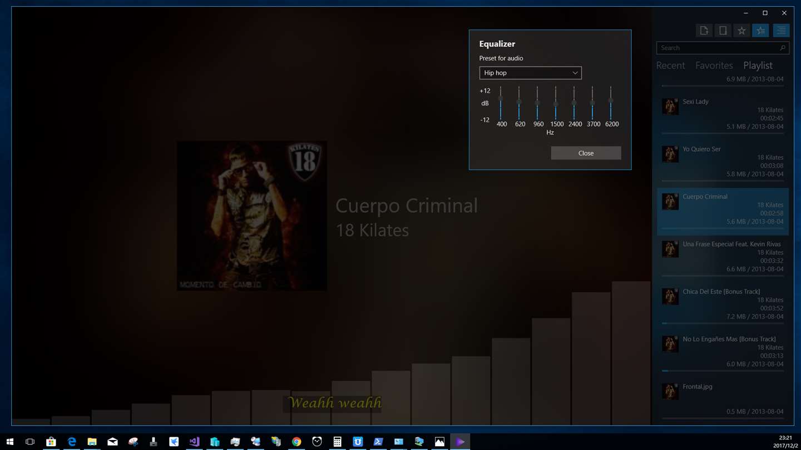Viewport: 801px width, 450px height.
Task: Open the Photos app on the taskbar
Action: 439,442
